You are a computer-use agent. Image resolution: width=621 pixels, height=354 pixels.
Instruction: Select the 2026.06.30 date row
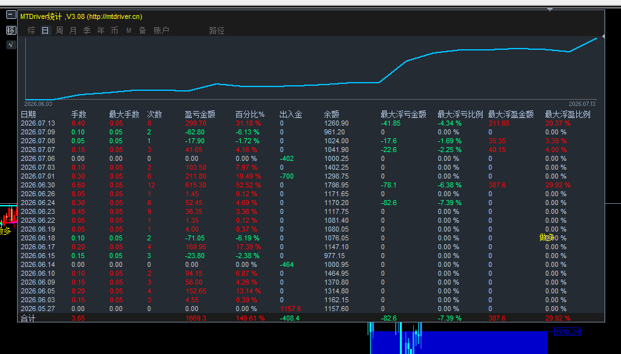point(38,185)
